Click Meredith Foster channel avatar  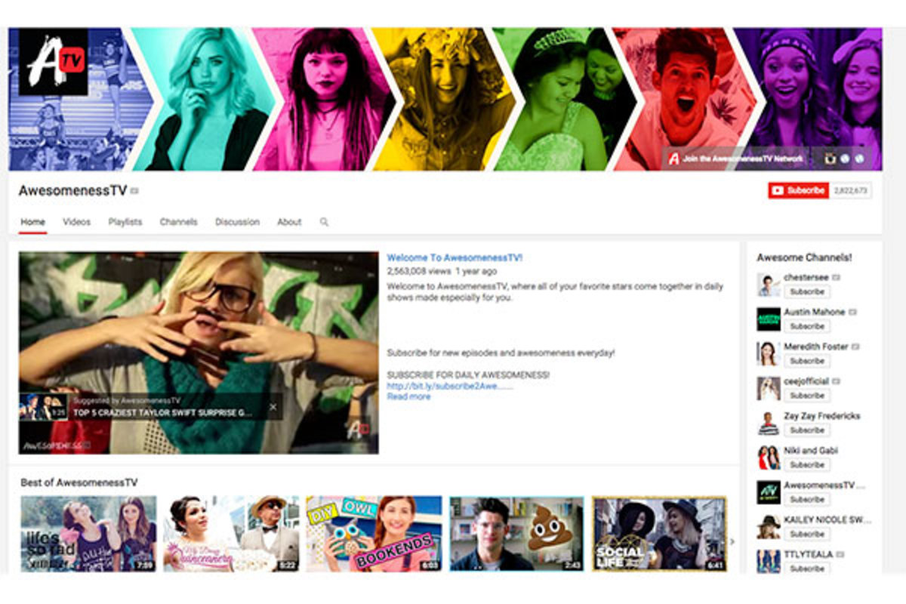coord(768,353)
